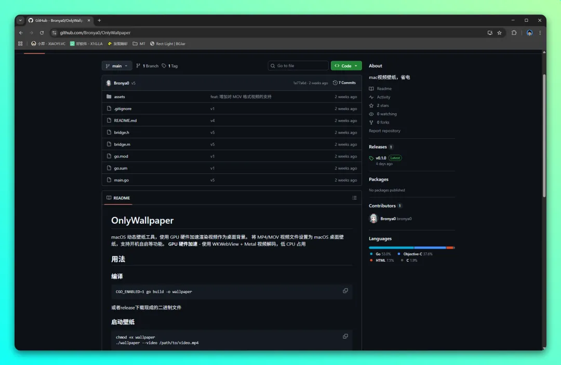This screenshot has width=561, height=365.
Task: Open the bridge.m file
Action: [x=122, y=144]
